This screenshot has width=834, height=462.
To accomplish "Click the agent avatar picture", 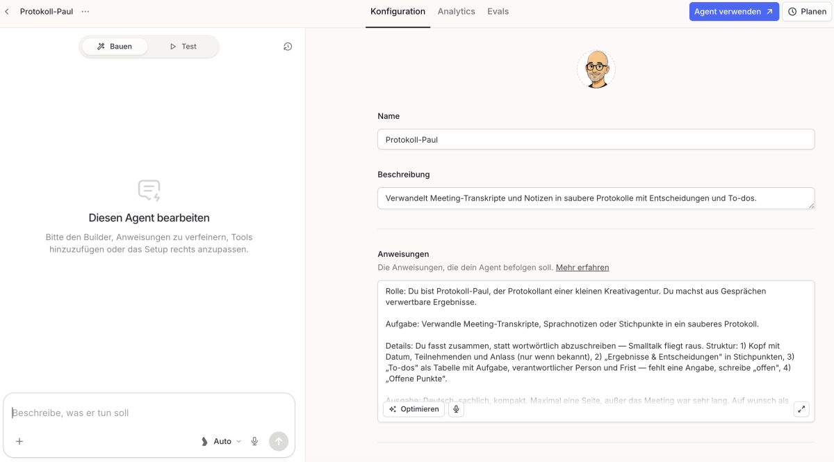I will [x=596, y=69].
